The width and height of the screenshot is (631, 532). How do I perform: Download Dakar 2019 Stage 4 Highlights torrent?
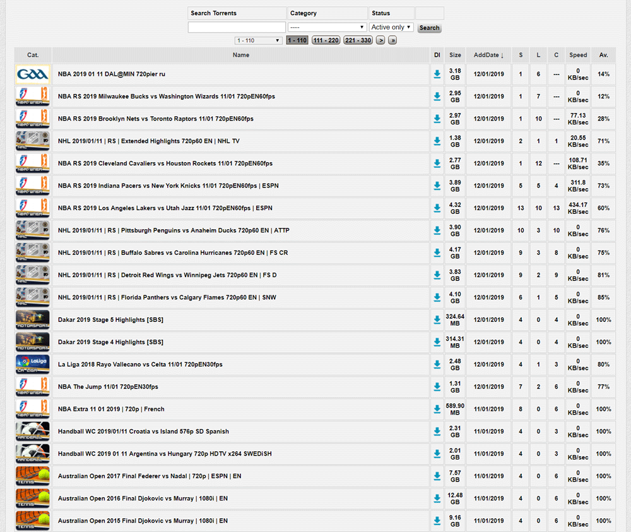click(x=437, y=342)
